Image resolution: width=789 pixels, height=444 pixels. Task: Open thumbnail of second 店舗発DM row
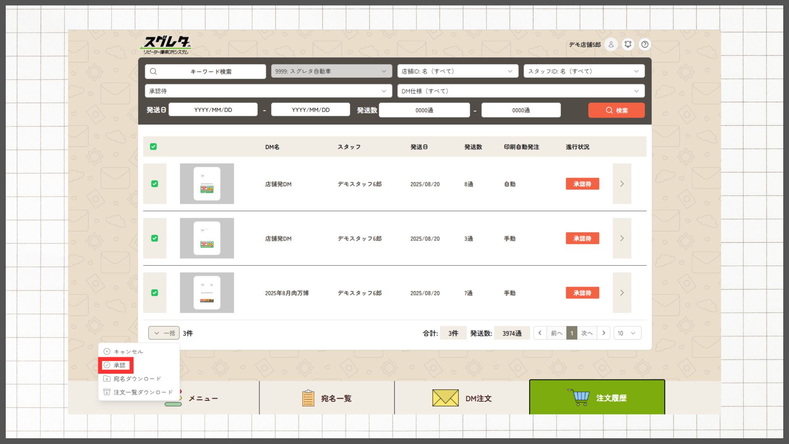coord(207,238)
